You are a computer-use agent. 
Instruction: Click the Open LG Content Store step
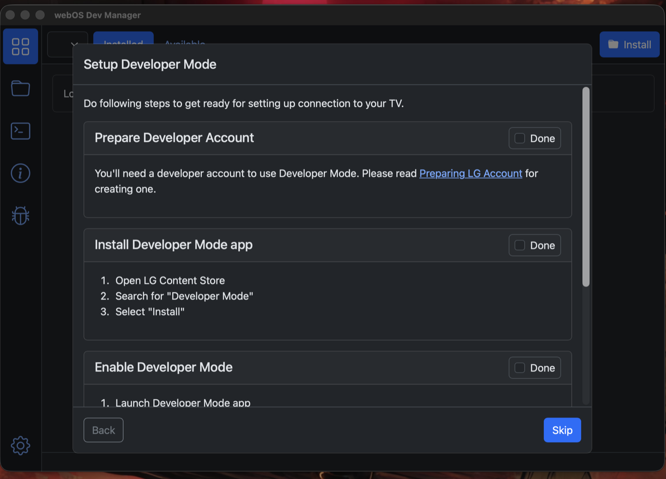170,280
